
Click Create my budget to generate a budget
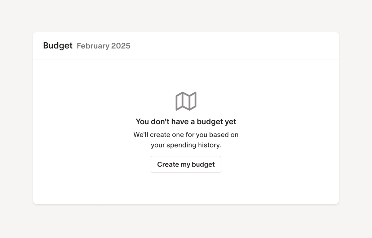click(186, 164)
